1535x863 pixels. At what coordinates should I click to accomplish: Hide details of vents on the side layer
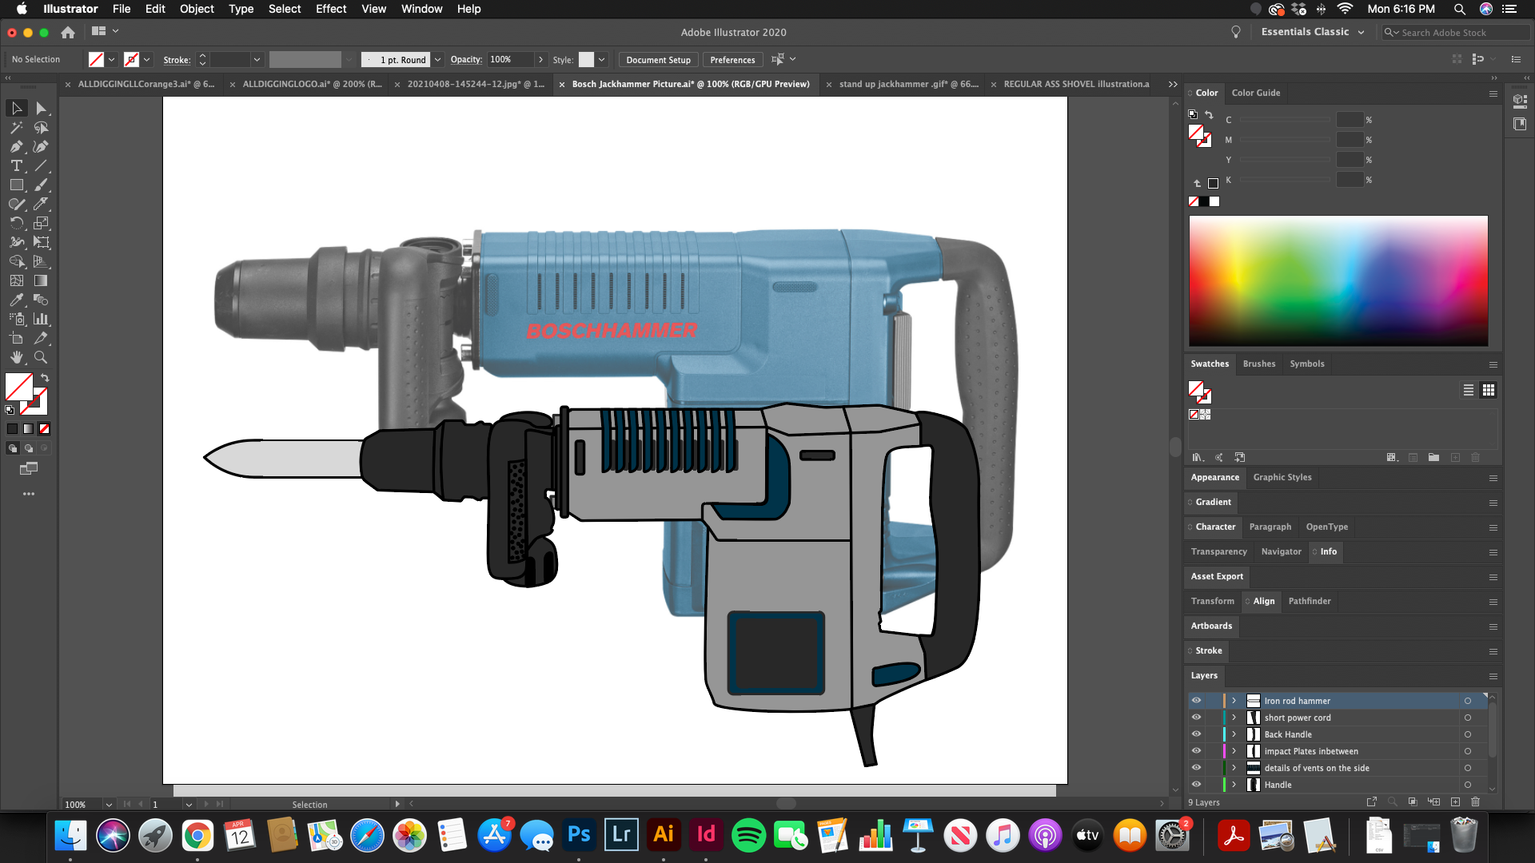click(x=1197, y=768)
